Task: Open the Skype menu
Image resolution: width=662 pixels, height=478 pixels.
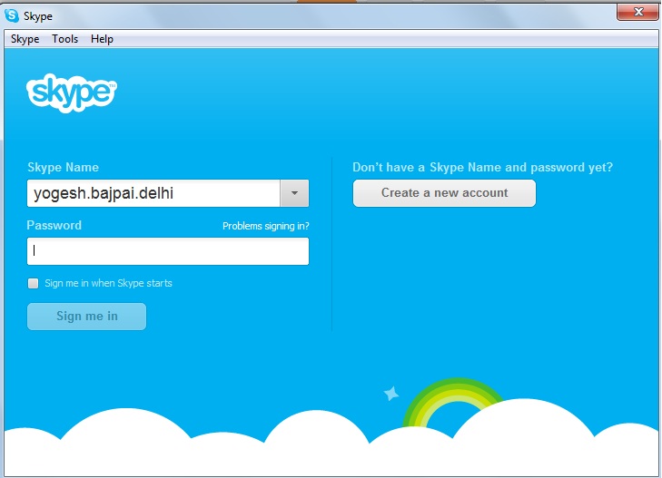Action: click(25, 39)
